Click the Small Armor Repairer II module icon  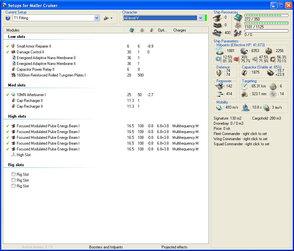13,46
